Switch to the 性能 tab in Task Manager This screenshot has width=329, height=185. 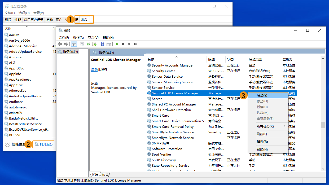18,20
